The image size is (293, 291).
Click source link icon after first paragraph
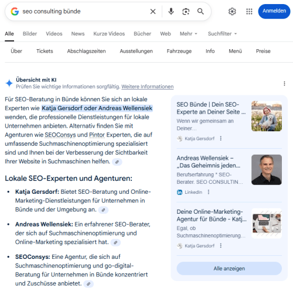point(117,162)
